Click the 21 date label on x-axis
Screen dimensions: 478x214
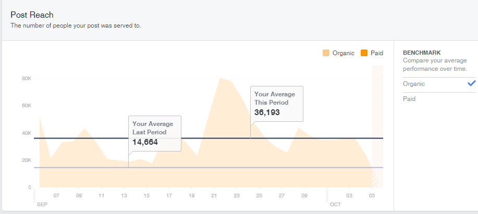tap(214, 195)
